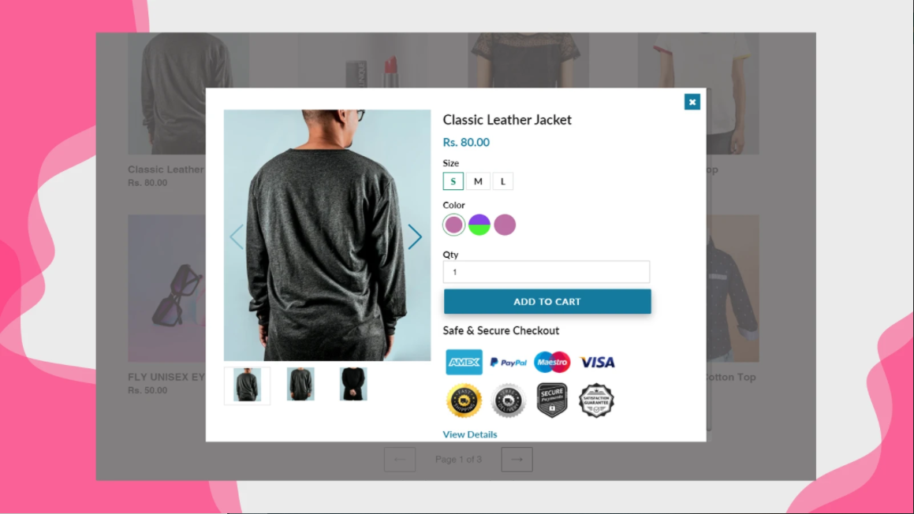Select size M option
Image resolution: width=914 pixels, height=514 pixels.
[x=478, y=181]
